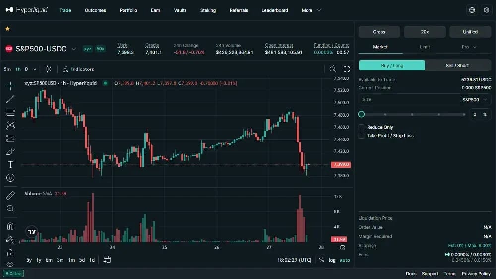
Task: Select Sell / Short side
Action: pos(457,65)
